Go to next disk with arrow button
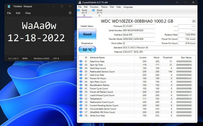 point(194,21)
